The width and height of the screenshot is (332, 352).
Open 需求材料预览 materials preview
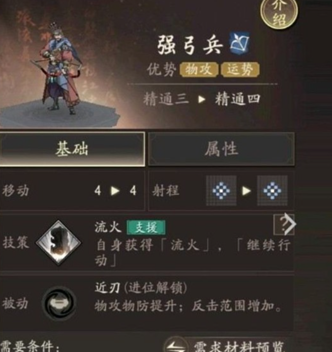239,346
